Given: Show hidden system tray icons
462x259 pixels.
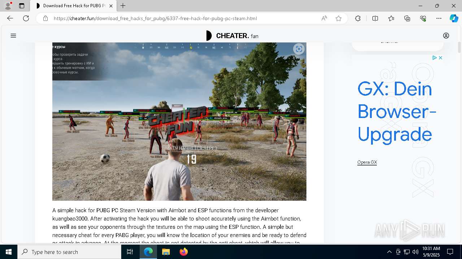Looking at the screenshot, I should click(x=389, y=252).
